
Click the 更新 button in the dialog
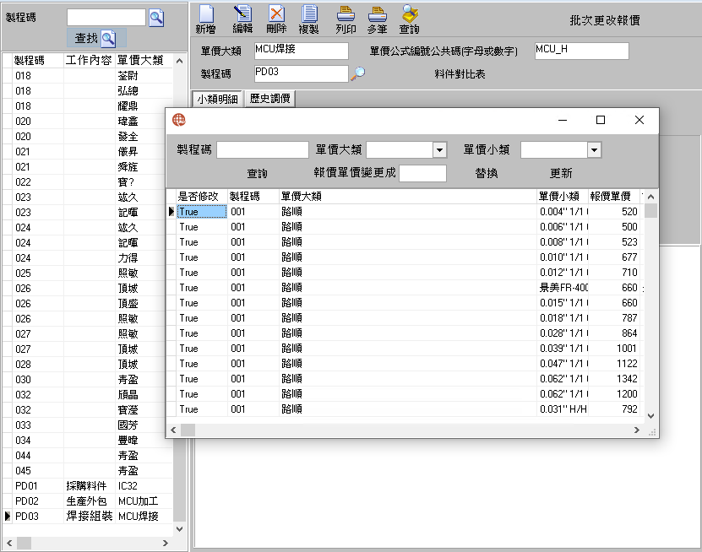tap(561, 173)
